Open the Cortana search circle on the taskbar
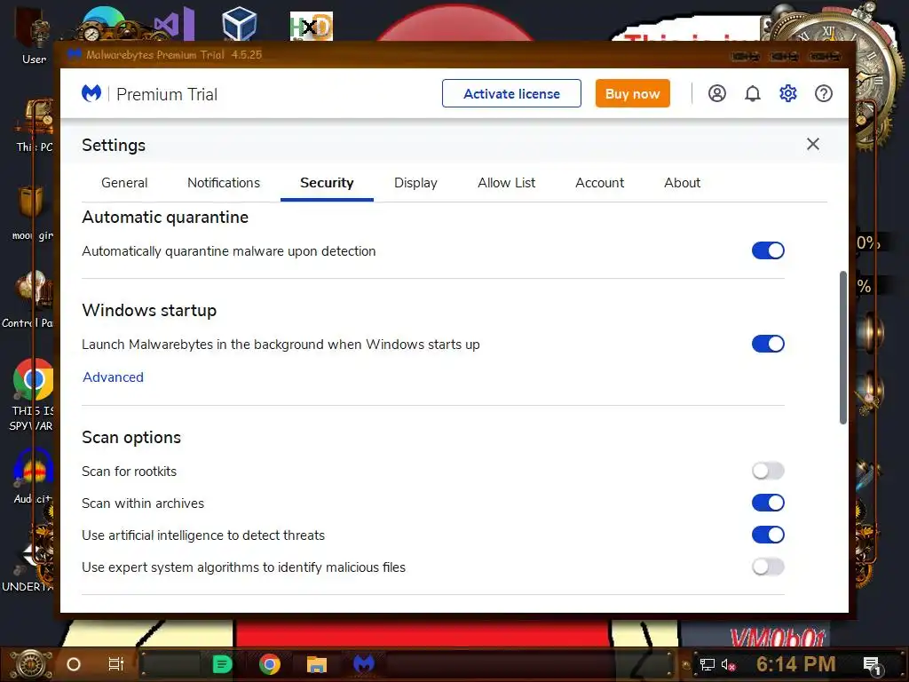Screen dimensions: 909x682 coord(74,664)
